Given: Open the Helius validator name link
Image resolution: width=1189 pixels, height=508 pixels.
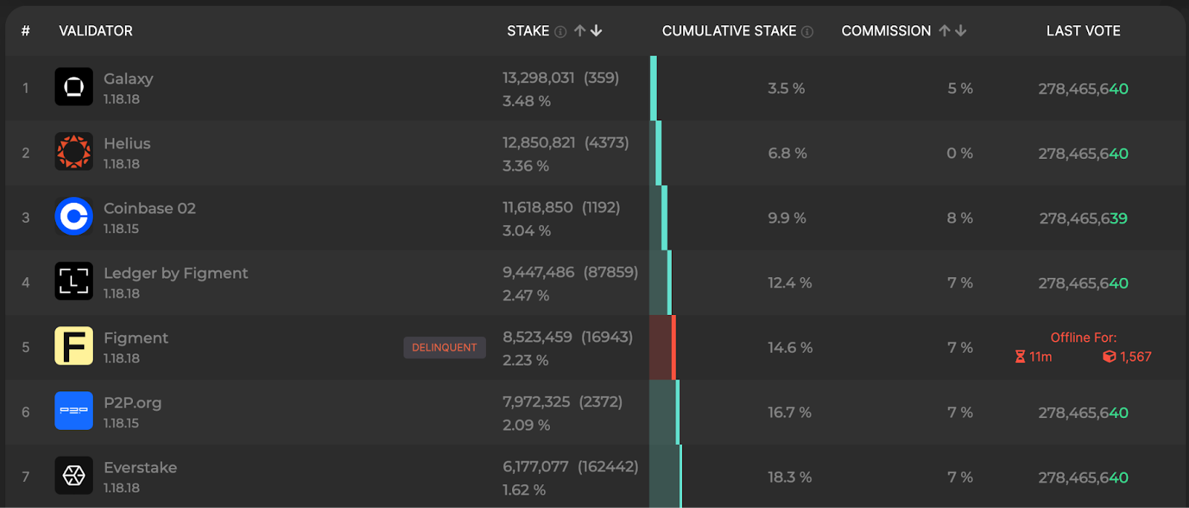Looking at the screenshot, I should click(127, 143).
